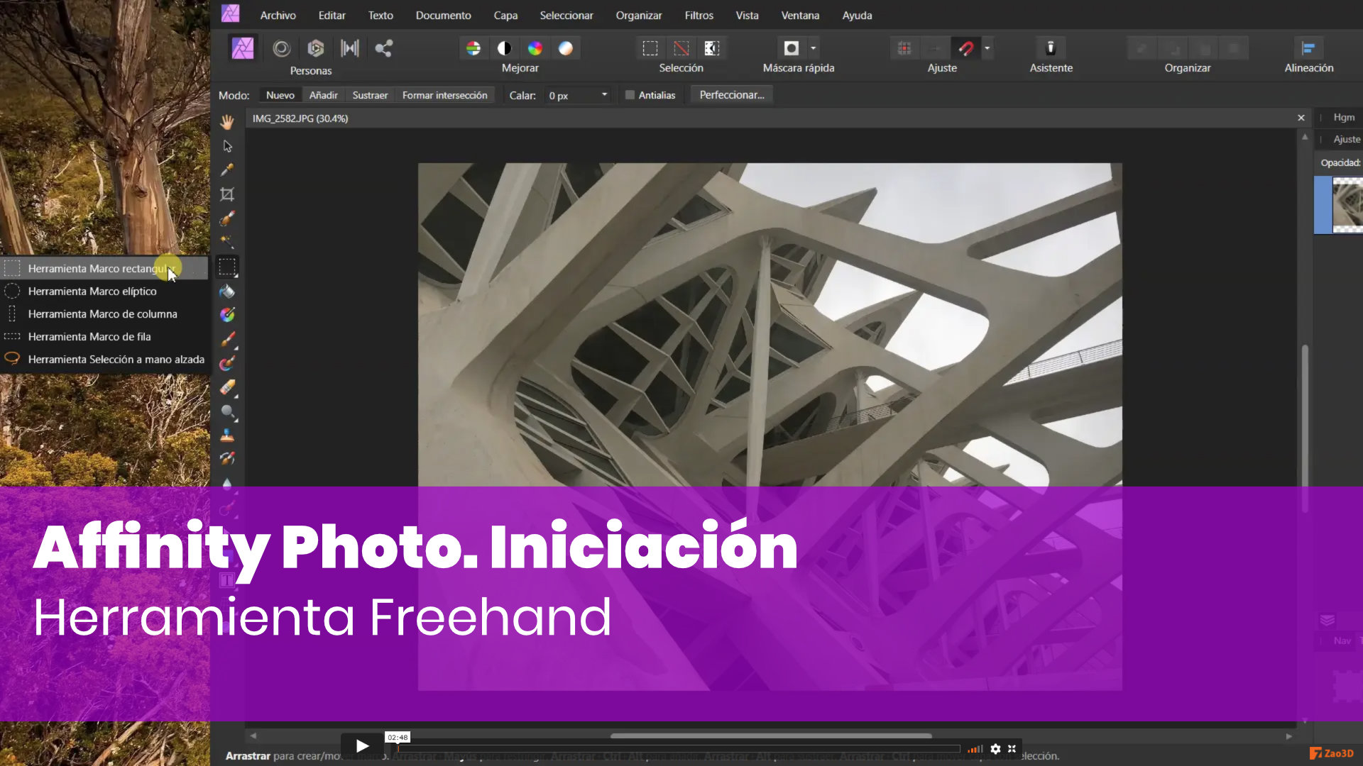Apply Auto Colors wheel icon

535,48
